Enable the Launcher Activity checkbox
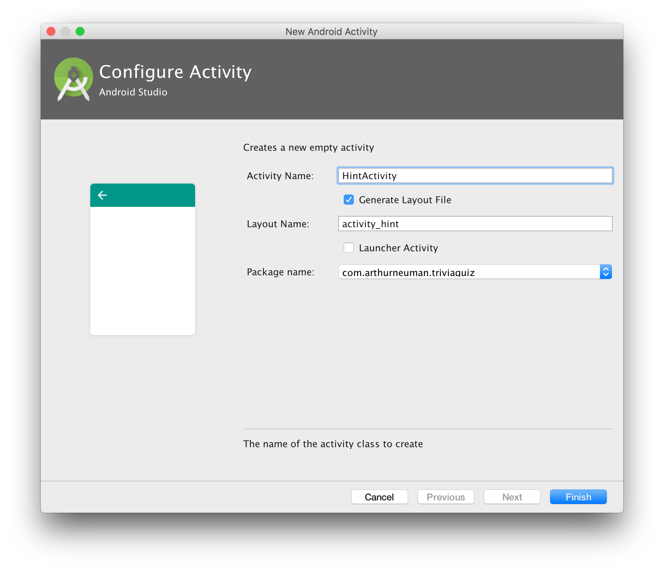Screen dimensions: 664x571 point(349,248)
